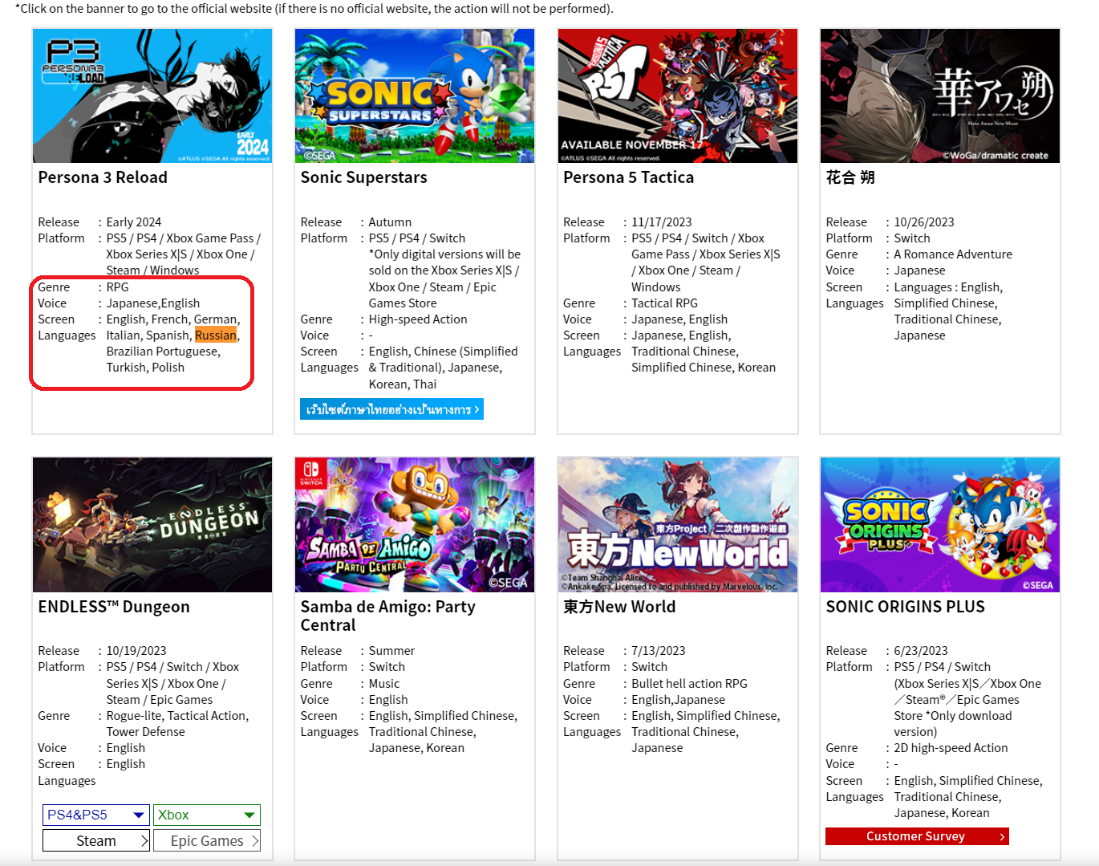Select the 'Persona 5 Tactica' title text
The image size is (1099, 866).
point(628,177)
